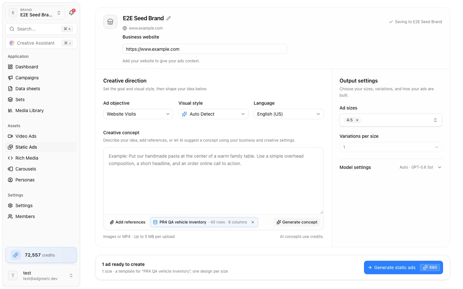Image resolution: width=463 pixels, height=289 pixels.
Task: Click the globe icon beside www.example.com
Action: [x=125, y=28]
